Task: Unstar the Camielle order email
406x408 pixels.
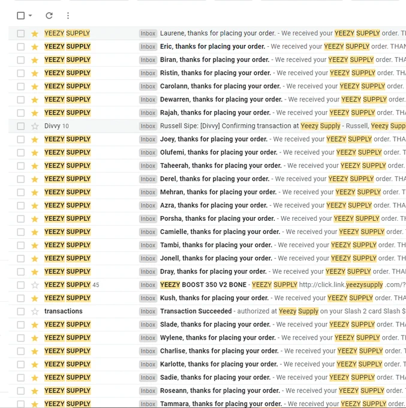Action: pyautogui.click(x=35, y=232)
